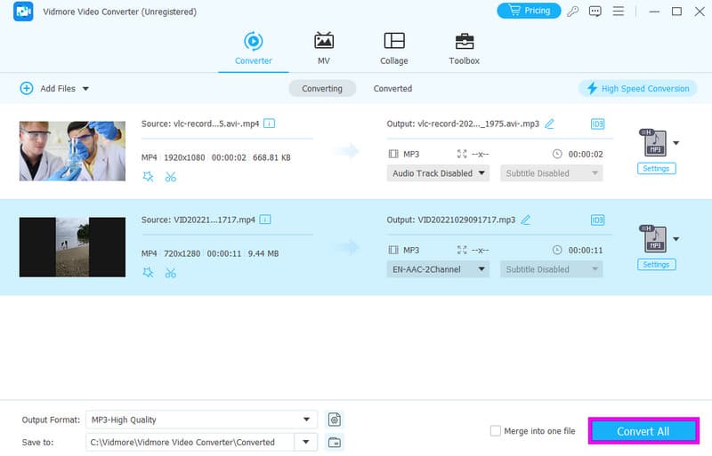Select the beach video thumbnail

pyautogui.click(x=72, y=246)
